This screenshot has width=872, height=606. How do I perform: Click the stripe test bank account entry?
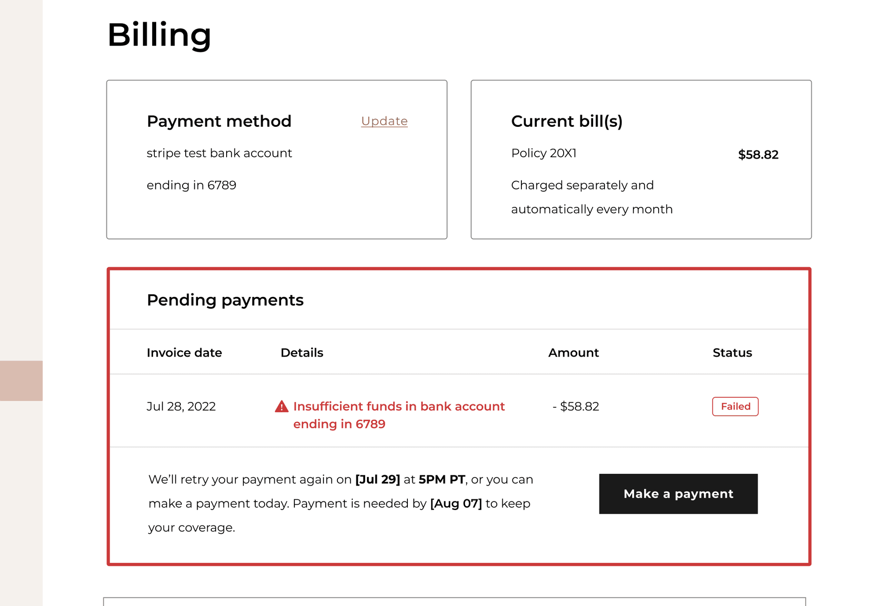pyautogui.click(x=219, y=153)
